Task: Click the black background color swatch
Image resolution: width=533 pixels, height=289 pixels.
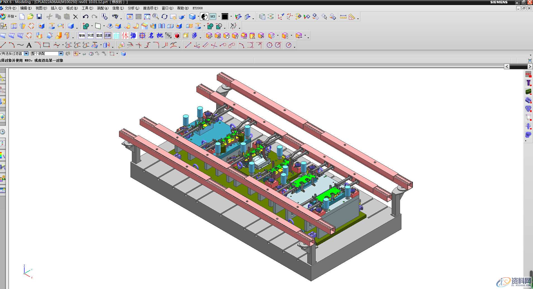Action: click(225, 17)
